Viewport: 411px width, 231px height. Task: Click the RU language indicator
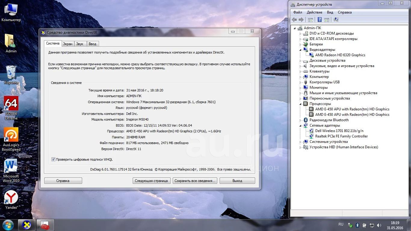click(x=341, y=224)
